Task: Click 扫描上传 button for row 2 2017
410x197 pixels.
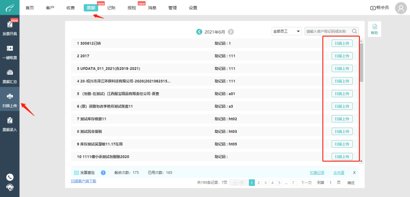Action: click(342, 56)
